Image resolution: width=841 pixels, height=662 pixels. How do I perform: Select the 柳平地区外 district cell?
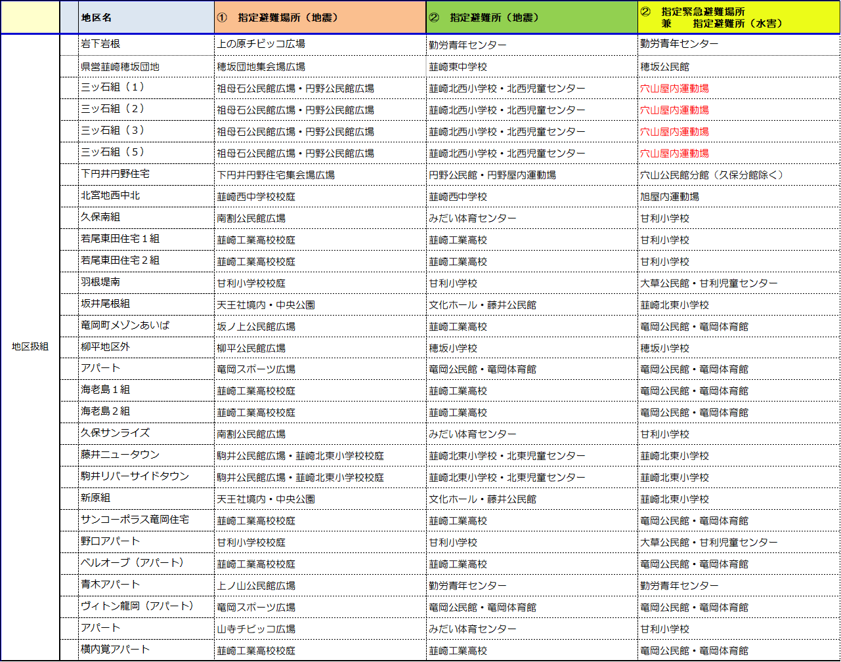pos(146,348)
